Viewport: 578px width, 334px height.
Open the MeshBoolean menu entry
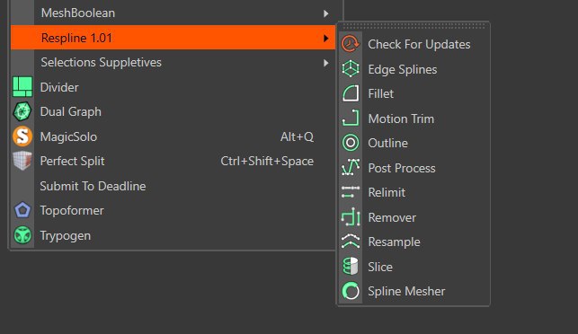click(173, 13)
